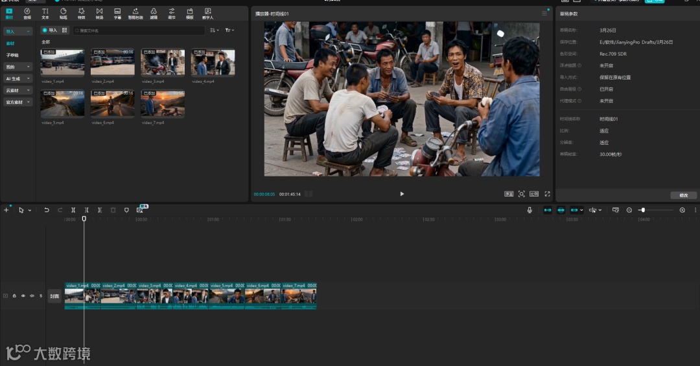Image resolution: width=700 pixels, height=366 pixels.
Task: Toggle the player original-size view button
Action: (x=509, y=194)
